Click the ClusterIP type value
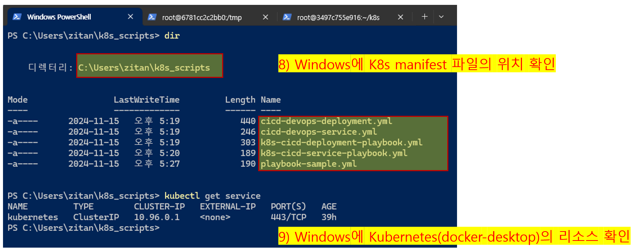 coord(96,217)
